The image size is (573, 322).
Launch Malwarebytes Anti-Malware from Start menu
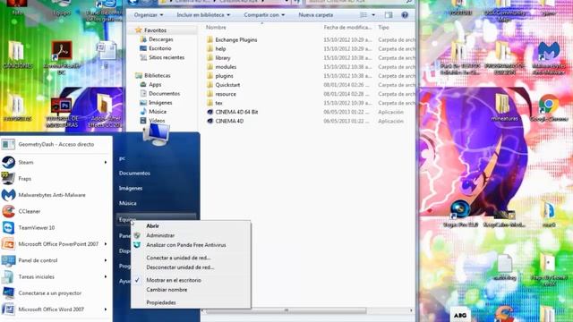click(x=56, y=195)
